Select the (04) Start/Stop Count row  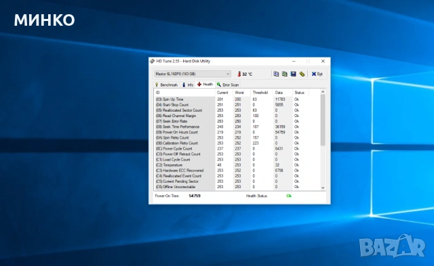point(237,105)
